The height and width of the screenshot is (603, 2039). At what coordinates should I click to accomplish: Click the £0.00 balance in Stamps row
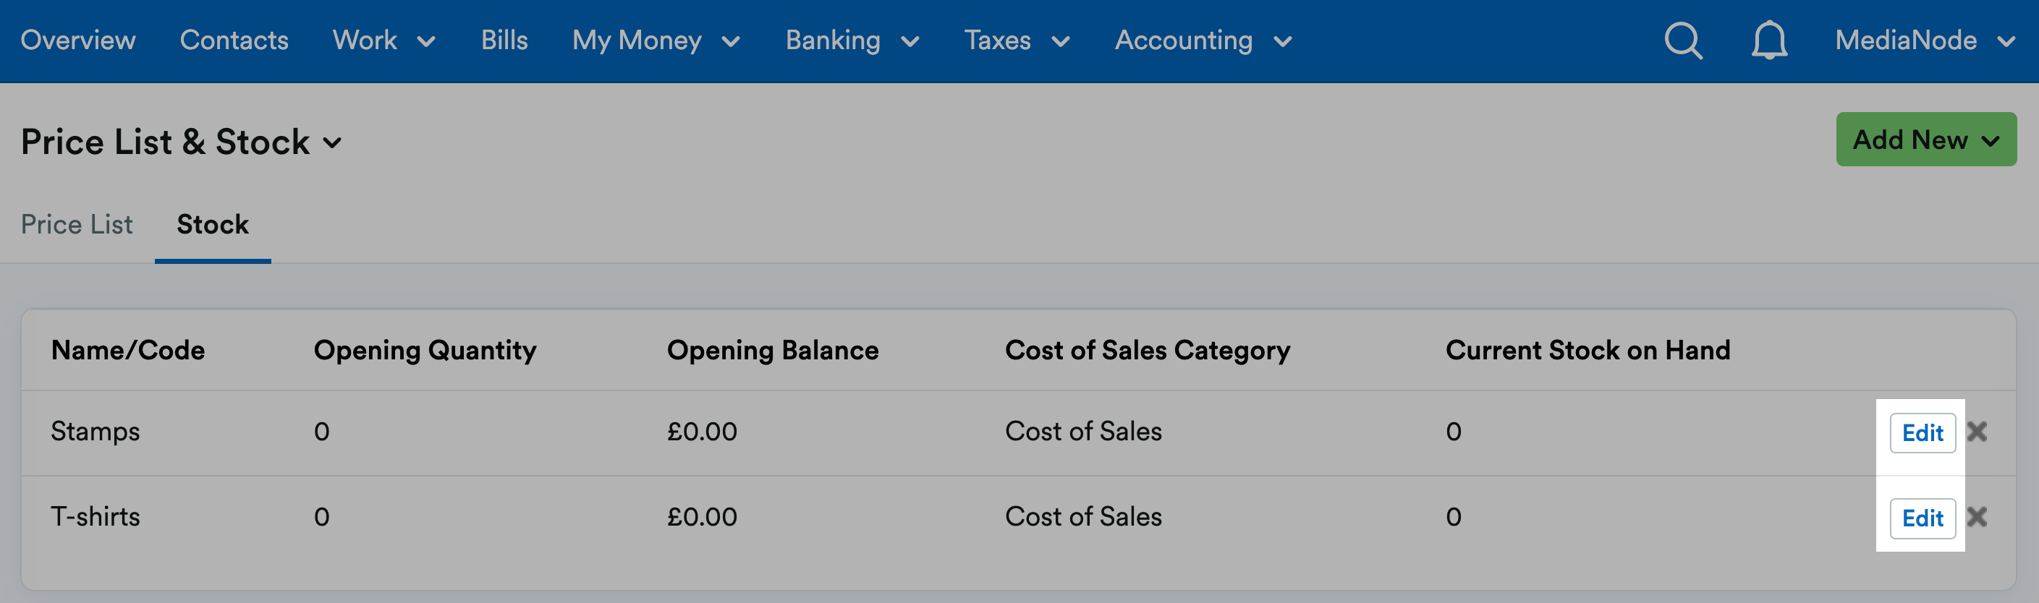(x=702, y=431)
